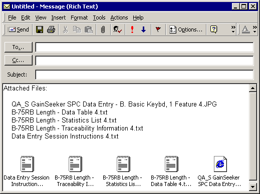Open the Actions menu

(119, 17)
